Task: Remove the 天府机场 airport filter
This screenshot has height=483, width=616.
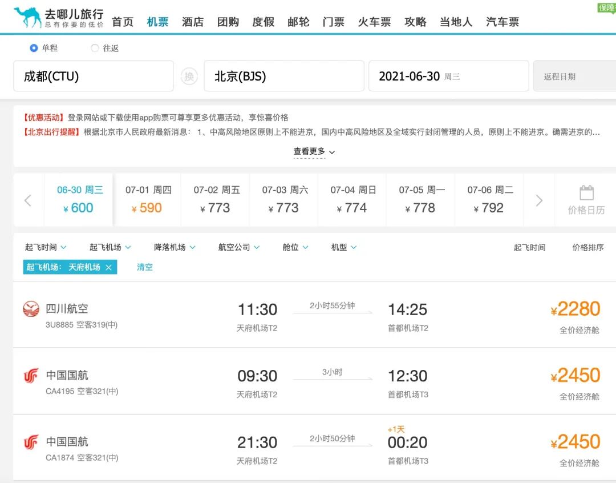Action: (109, 267)
